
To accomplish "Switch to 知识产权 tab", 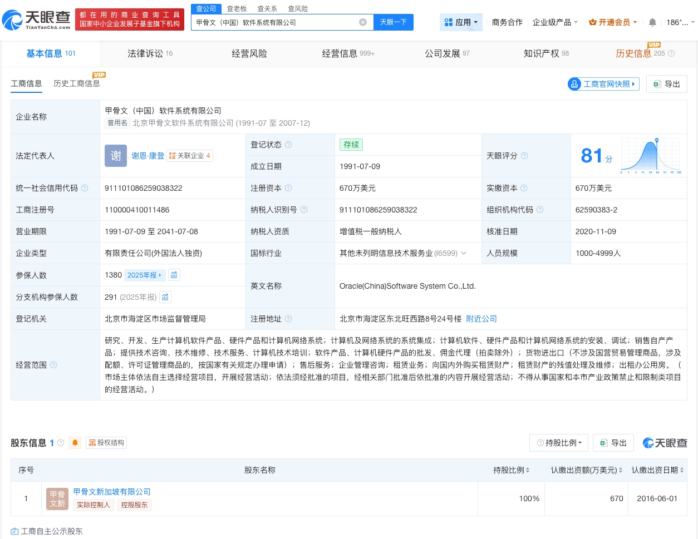I will point(546,53).
